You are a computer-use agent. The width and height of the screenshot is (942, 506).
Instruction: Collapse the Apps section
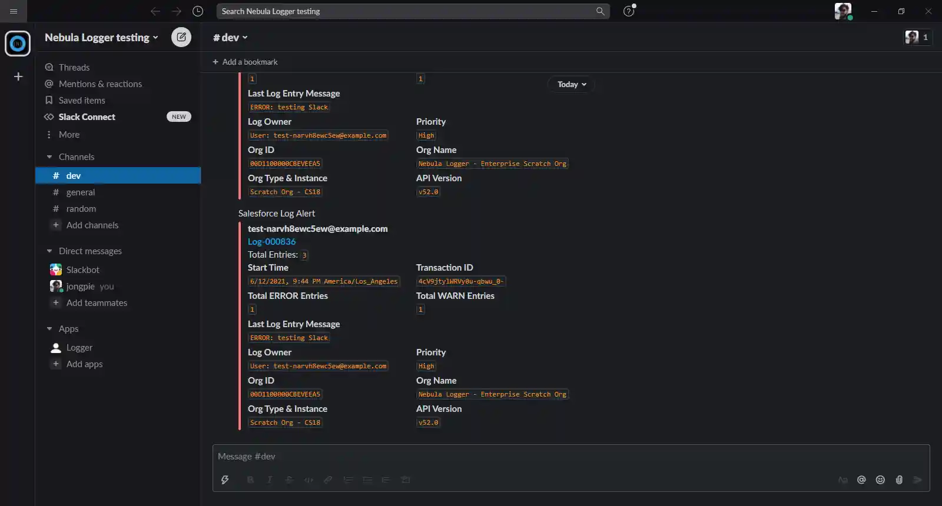[x=49, y=329]
